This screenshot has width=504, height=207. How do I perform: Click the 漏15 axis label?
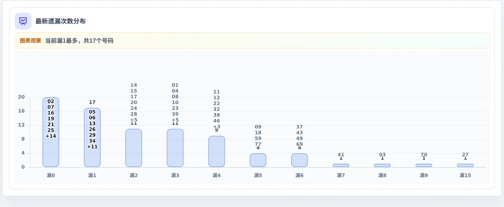pyautogui.click(x=465, y=176)
